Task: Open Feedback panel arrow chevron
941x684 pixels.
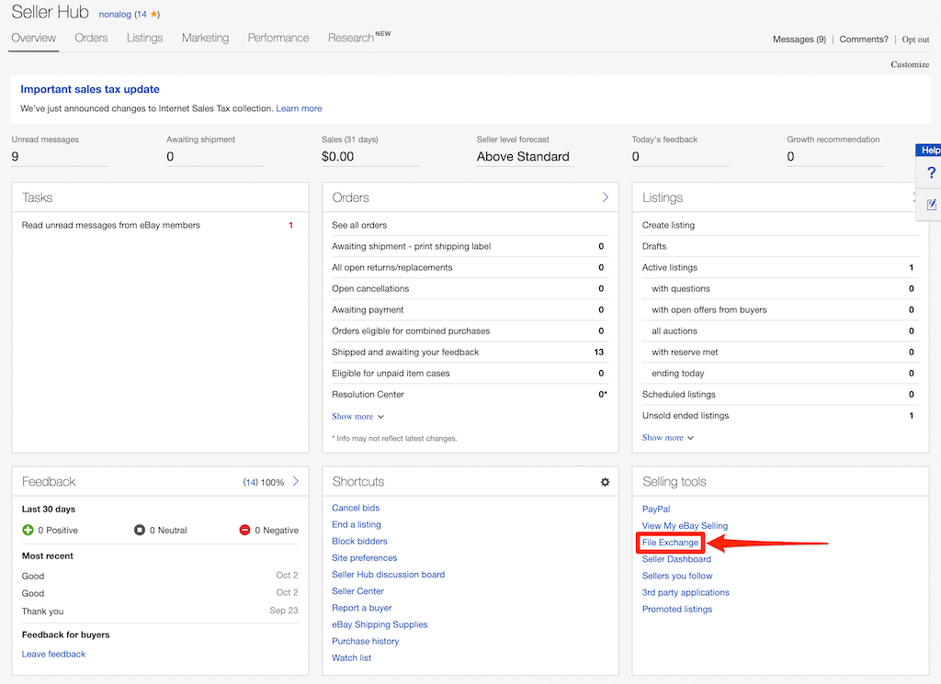Action: 295,481
